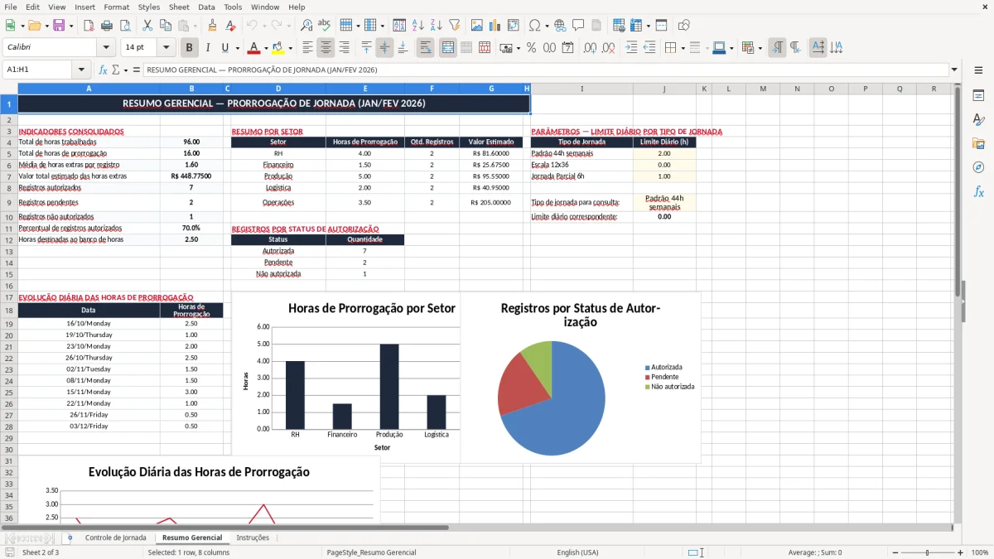Toggle Underline formatting
This screenshot has width=994, height=559.
pos(225,48)
